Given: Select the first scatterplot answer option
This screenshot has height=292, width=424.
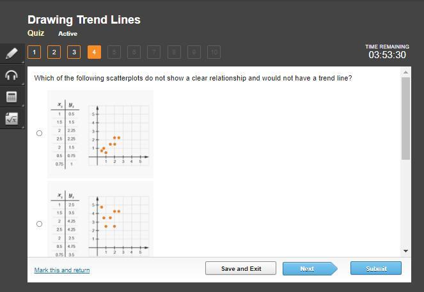Looking at the screenshot, I should pos(39,133).
